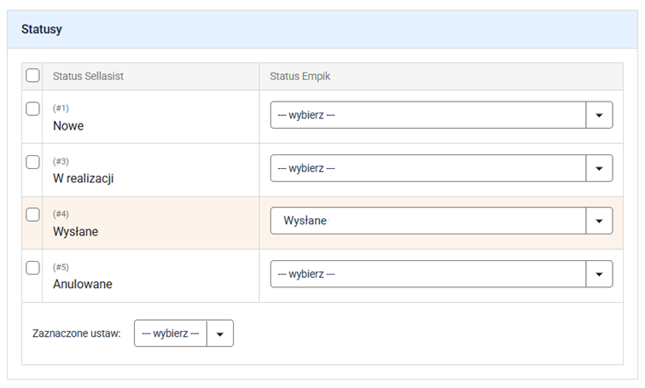This screenshot has width=645, height=388.
Task: Check the box for Nowe status
Action: coord(32,109)
